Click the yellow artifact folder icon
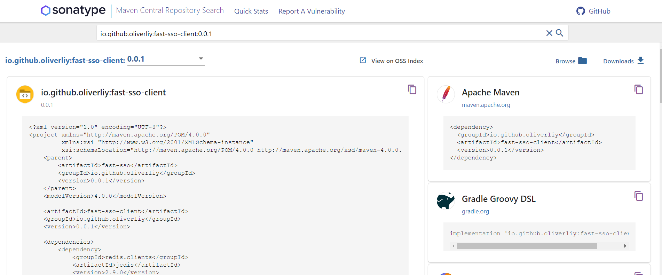The image size is (662, 275). (x=25, y=94)
